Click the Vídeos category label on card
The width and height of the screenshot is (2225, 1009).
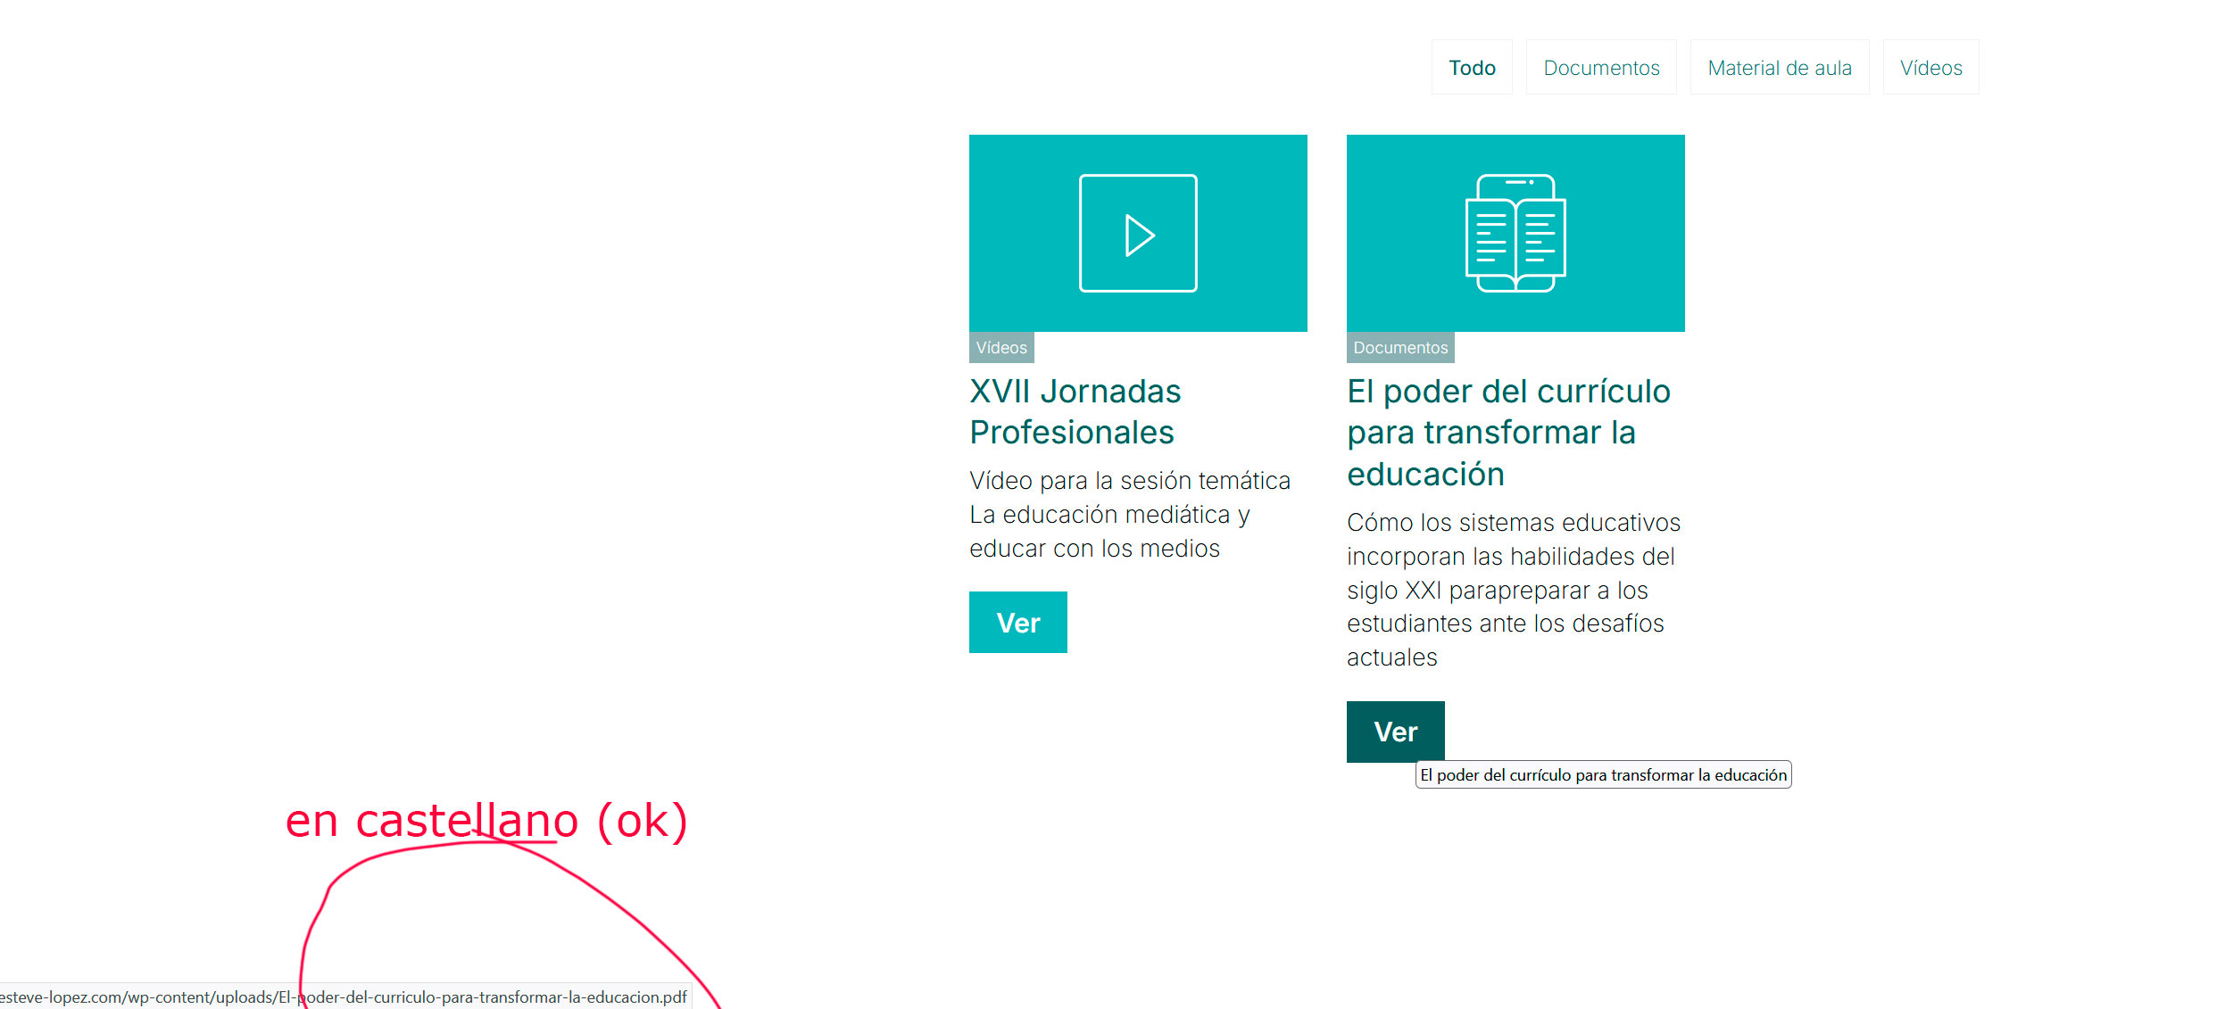pyautogui.click(x=1000, y=348)
